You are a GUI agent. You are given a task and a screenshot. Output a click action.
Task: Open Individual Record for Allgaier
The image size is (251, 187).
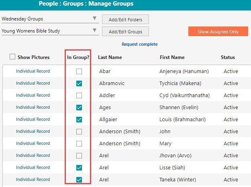point(33,119)
